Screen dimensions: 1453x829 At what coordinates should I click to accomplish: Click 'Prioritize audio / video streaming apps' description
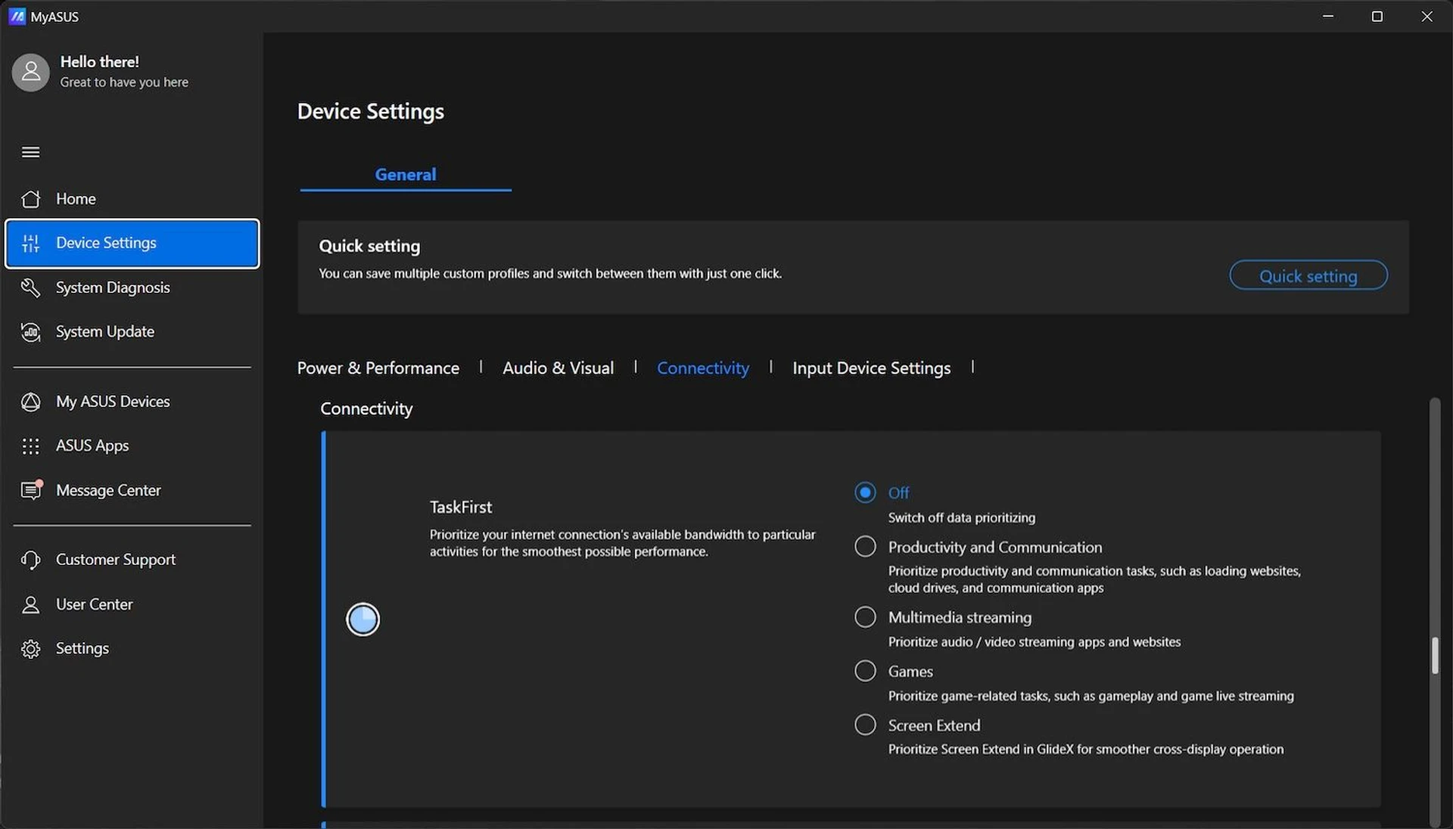coord(1035,642)
